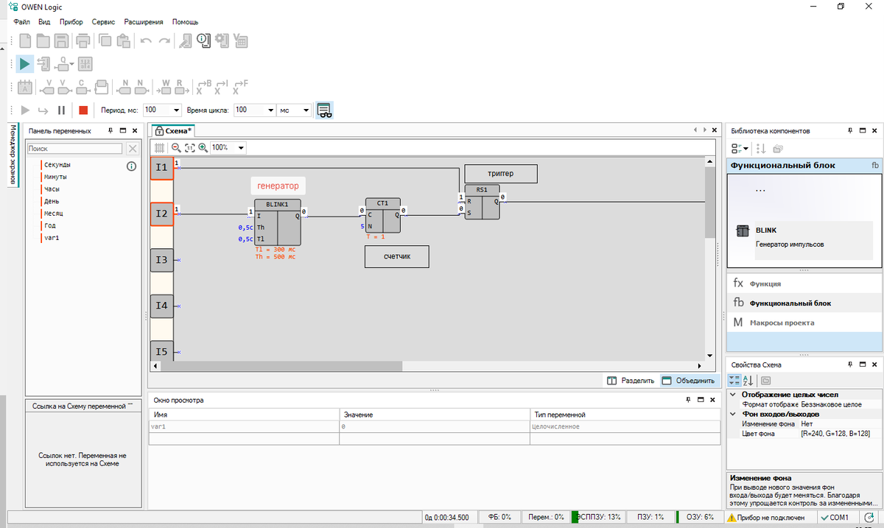Click the Redo arrow icon
This screenshot has width=884, height=528.
coord(164,41)
